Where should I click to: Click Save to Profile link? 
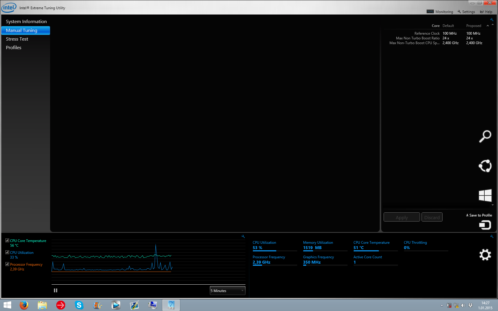479,215
